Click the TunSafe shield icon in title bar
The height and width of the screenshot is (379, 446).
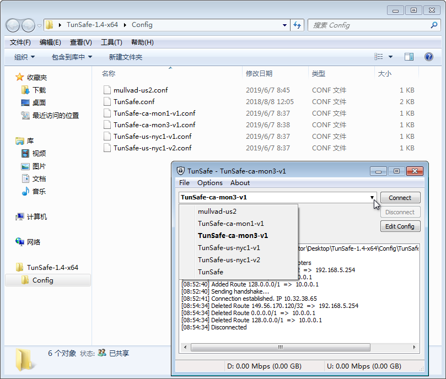pyautogui.click(x=181, y=171)
